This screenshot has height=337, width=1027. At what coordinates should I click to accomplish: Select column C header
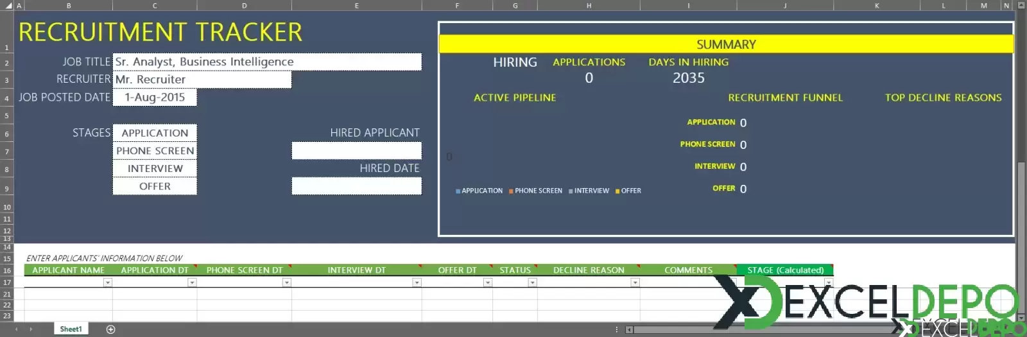[x=155, y=5]
